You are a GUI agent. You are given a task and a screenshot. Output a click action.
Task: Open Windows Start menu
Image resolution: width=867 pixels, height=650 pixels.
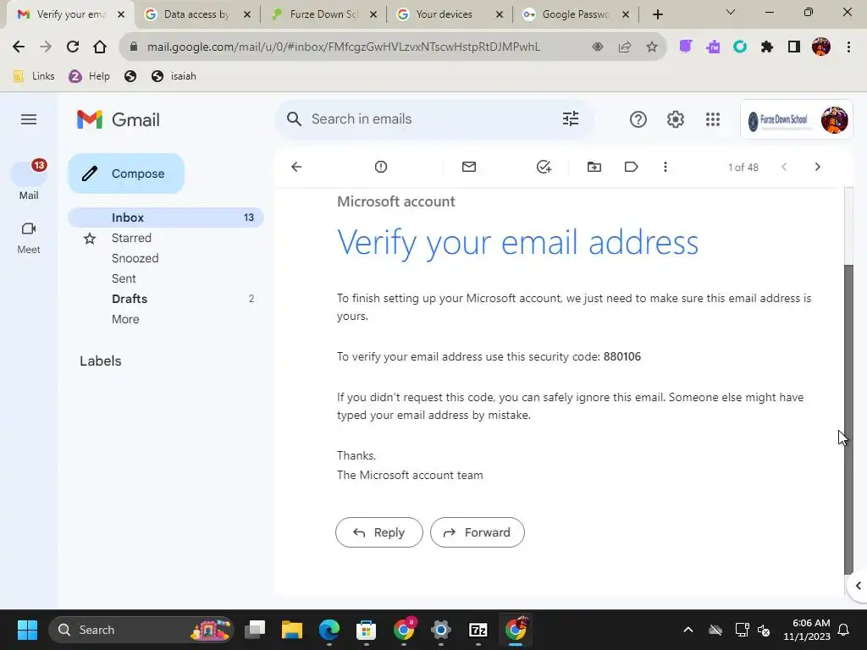coord(27,630)
